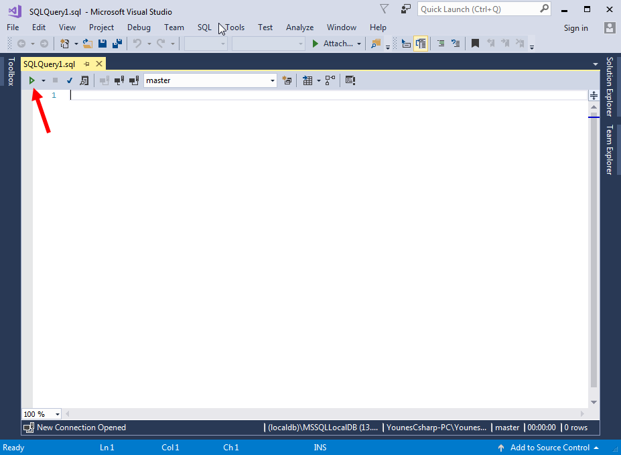Image resolution: width=621 pixels, height=455 pixels.
Task: Open a file with the Open File icon
Action: [87, 44]
